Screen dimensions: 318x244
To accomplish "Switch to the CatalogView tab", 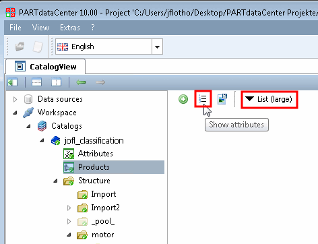I will coord(46,67).
